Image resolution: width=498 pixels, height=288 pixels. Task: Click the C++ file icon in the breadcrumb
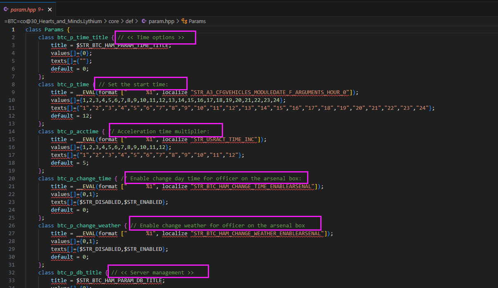click(x=144, y=21)
